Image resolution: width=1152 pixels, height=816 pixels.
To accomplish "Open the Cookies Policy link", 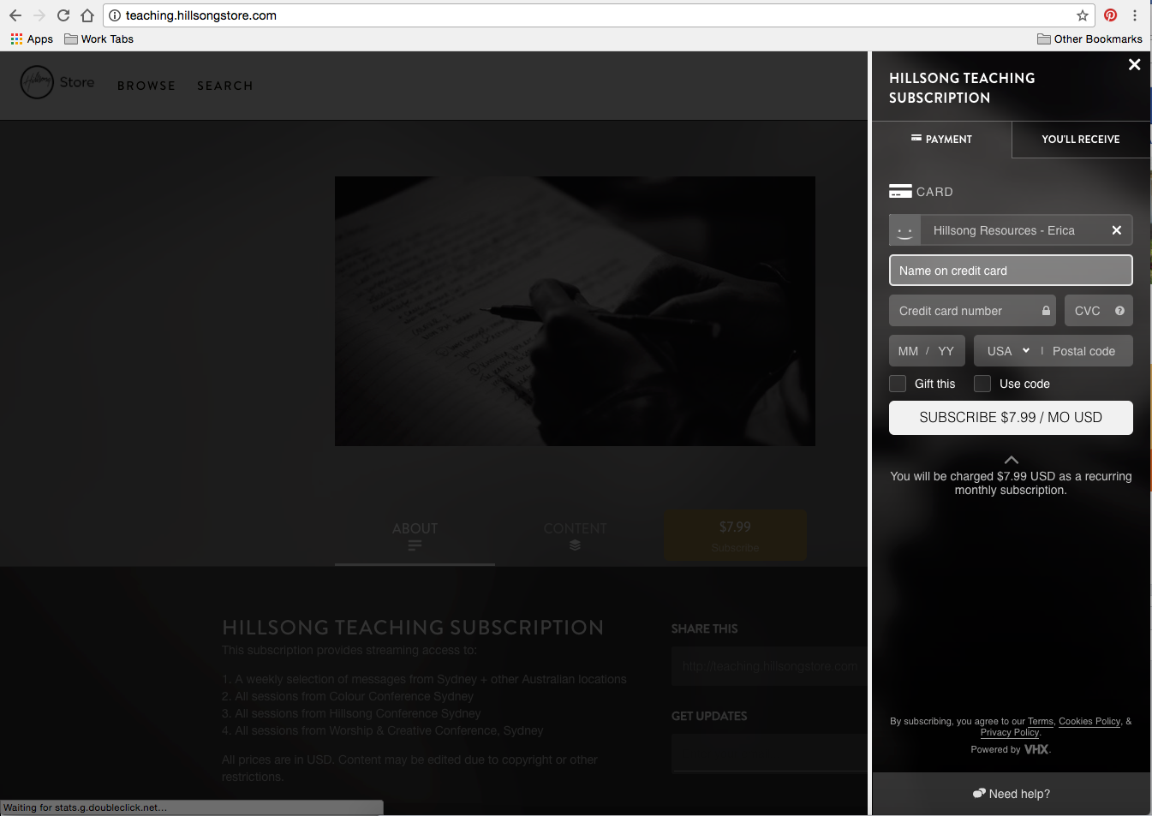I will [x=1089, y=722].
